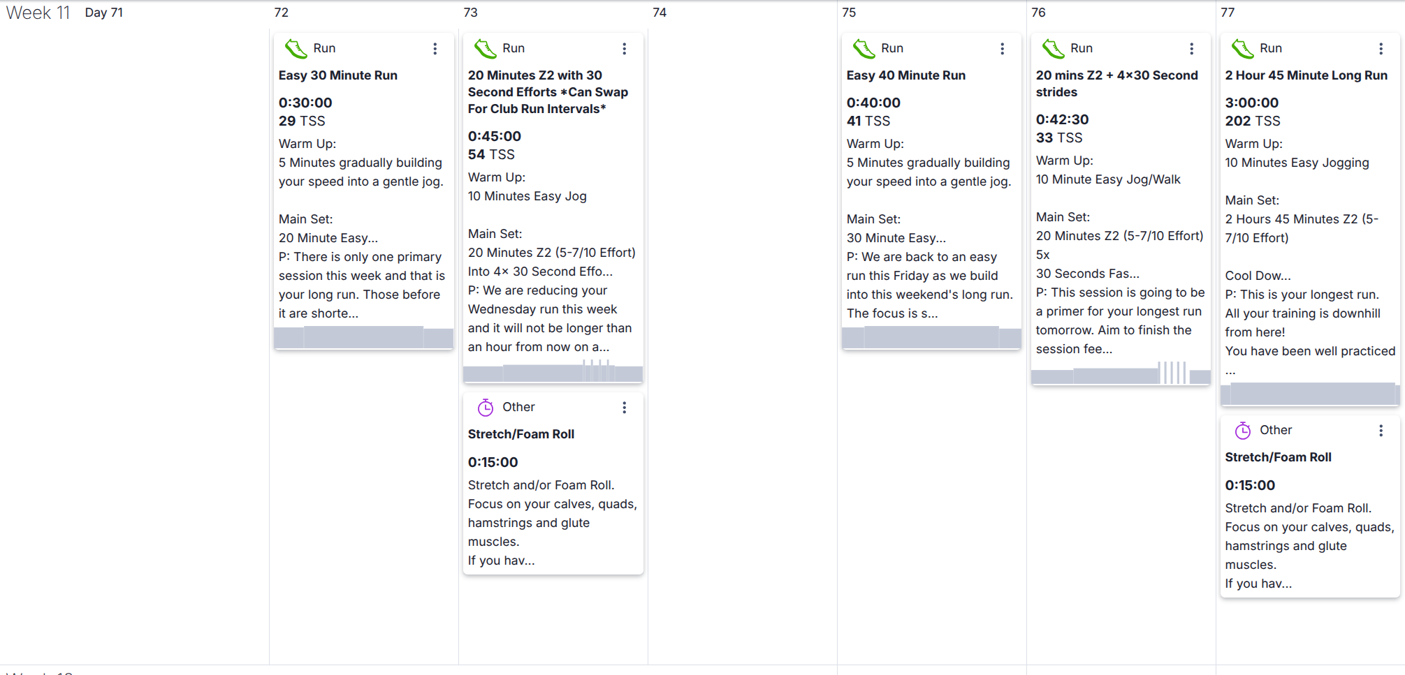Click the workout profile graph on Day 73 run
The image size is (1405, 675).
[x=553, y=372]
